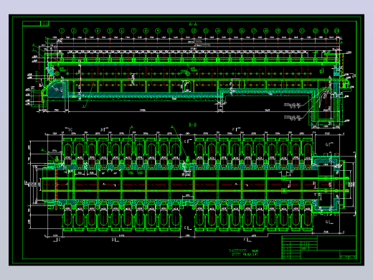Image resolution: width=373 pixels, height=280 pixels.
Task: Select grid axis bubble number 3
Action: click(85, 31)
